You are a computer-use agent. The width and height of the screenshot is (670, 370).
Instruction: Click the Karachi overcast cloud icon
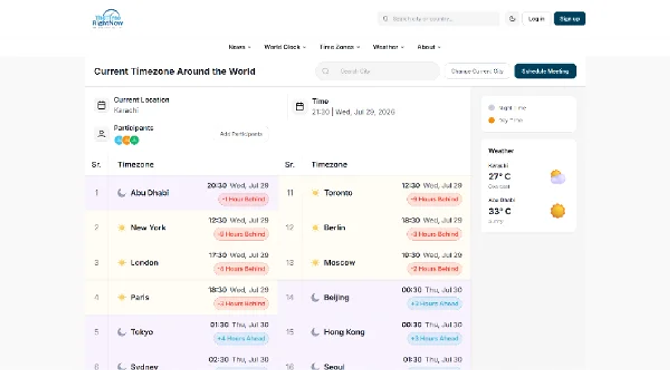pos(558,177)
